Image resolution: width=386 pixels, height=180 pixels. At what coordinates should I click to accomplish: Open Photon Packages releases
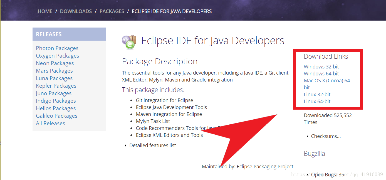click(57, 48)
